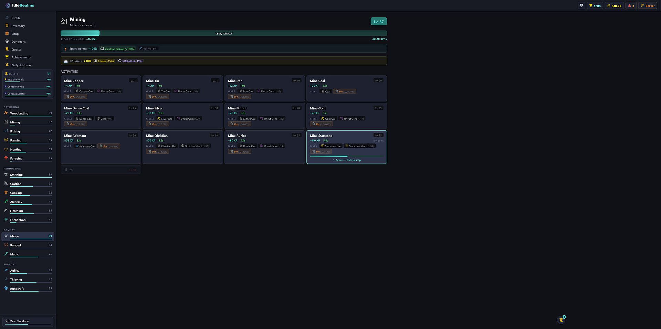Image resolution: width=661 pixels, height=329 pixels.
Task: Stop the active Mine Starstone activity
Action: 347,147
